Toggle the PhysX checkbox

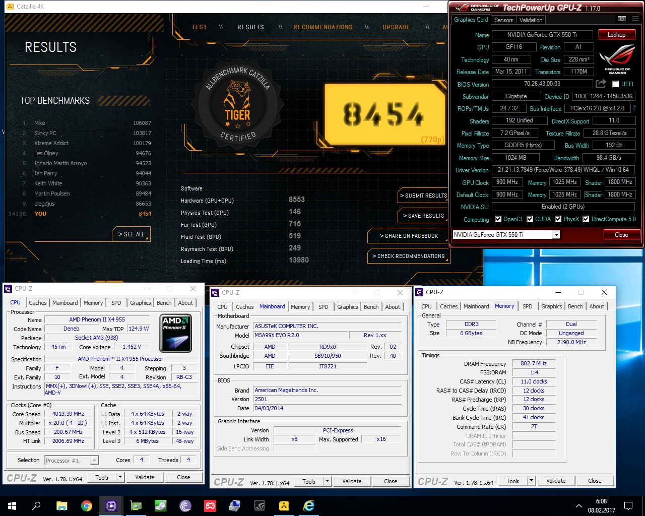click(558, 219)
